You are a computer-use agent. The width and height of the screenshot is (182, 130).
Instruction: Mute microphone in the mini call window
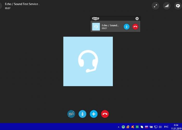click(127, 26)
